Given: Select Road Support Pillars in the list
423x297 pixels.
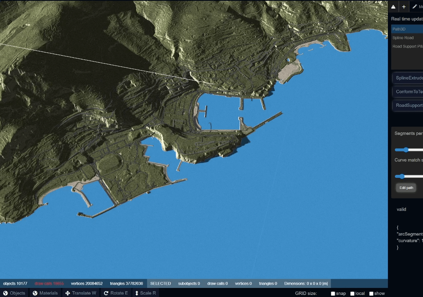Looking at the screenshot, I should pyautogui.click(x=407, y=46).
